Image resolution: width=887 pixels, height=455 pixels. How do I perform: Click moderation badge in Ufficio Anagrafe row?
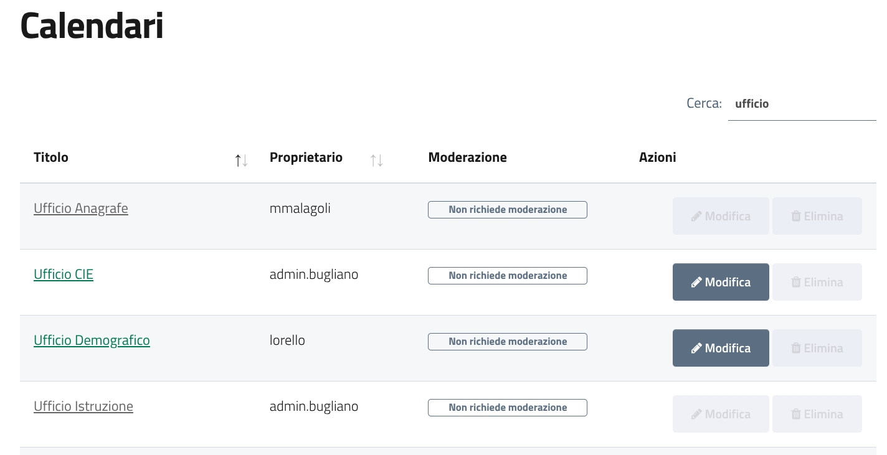507,210
